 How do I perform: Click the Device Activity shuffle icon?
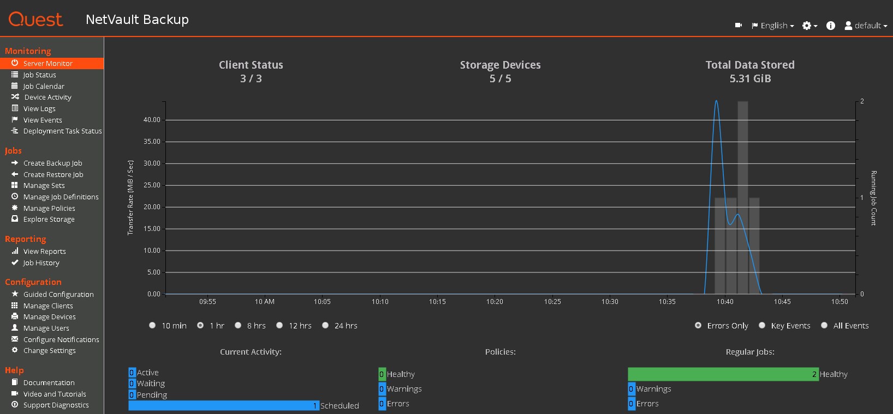click(15, 97)
